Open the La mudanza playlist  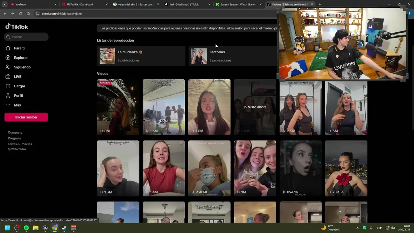click(x=141, y=56)
